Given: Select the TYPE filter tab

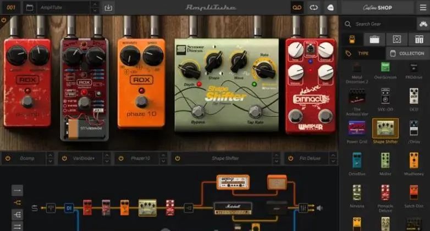Looking at the screenshot, I should coord(363,53).
